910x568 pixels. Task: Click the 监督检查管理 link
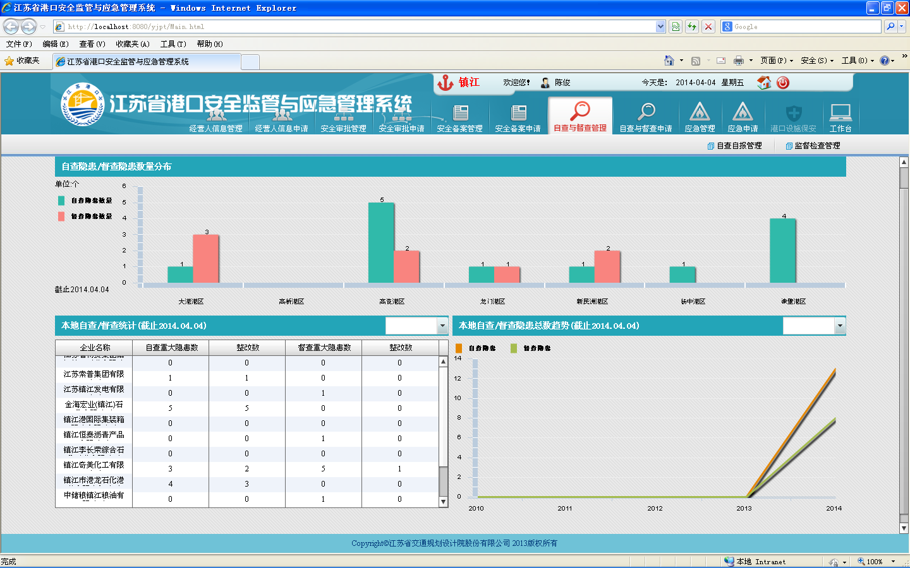pos(813,146)
